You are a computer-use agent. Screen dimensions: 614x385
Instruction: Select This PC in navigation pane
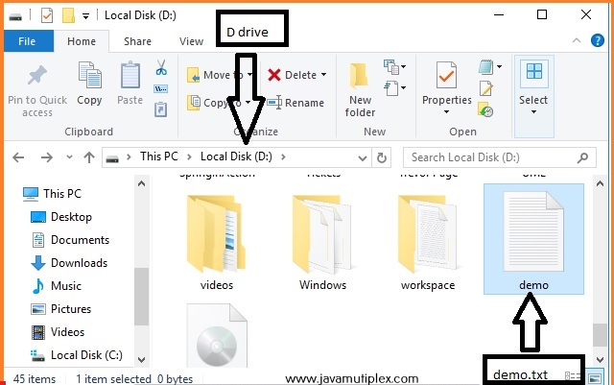52,194
